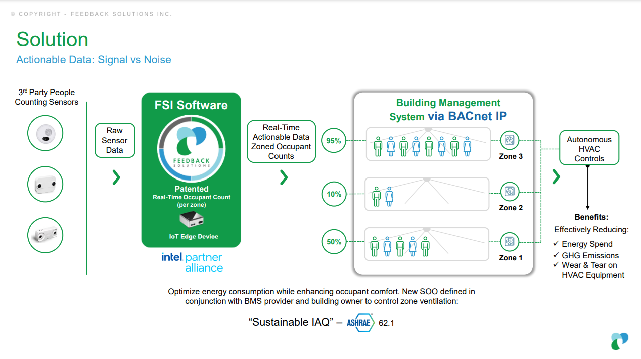Click the Real-Time Actionable Data box
This screenshot has height=359, width=641.
[281, 141]
